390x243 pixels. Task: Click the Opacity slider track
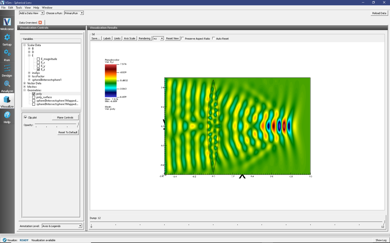(56, 124)
